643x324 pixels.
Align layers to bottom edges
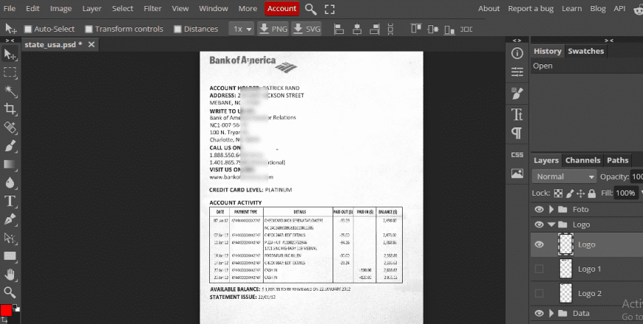click(x=449, y=29)
